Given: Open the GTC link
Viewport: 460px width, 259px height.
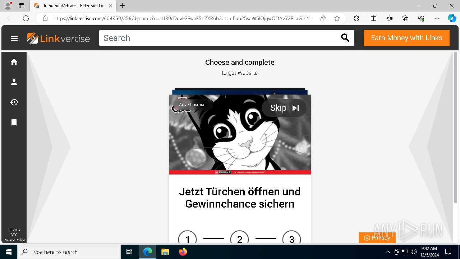Looking at the screenshot, I should 14,235.
